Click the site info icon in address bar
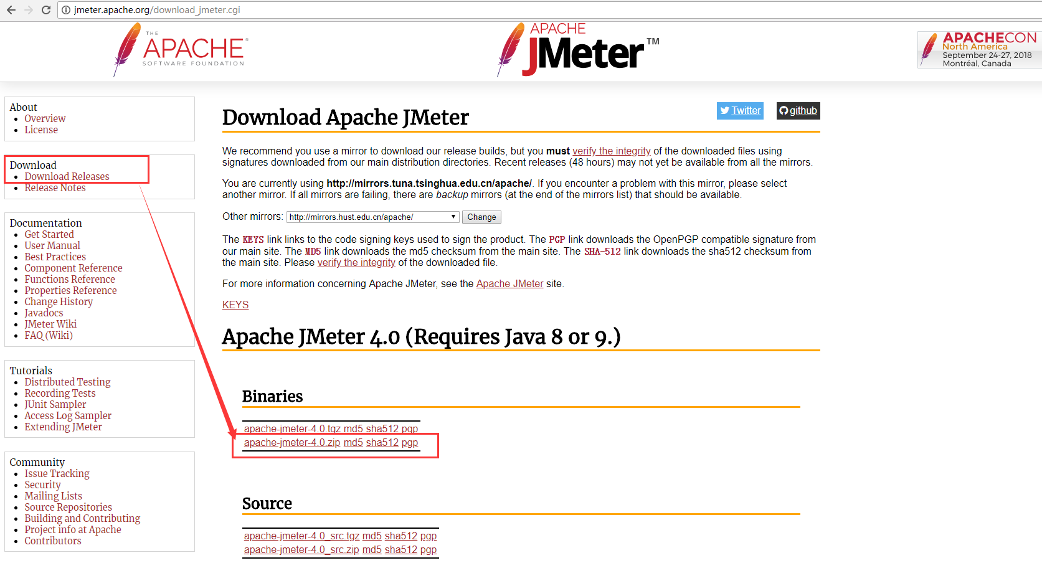1042x563 pixels. point(66,10)
